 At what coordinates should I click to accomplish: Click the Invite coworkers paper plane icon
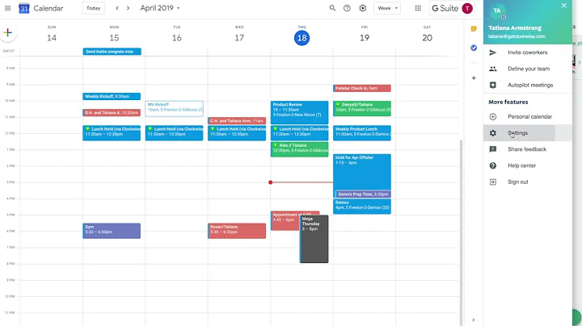(x=493, y=52)
